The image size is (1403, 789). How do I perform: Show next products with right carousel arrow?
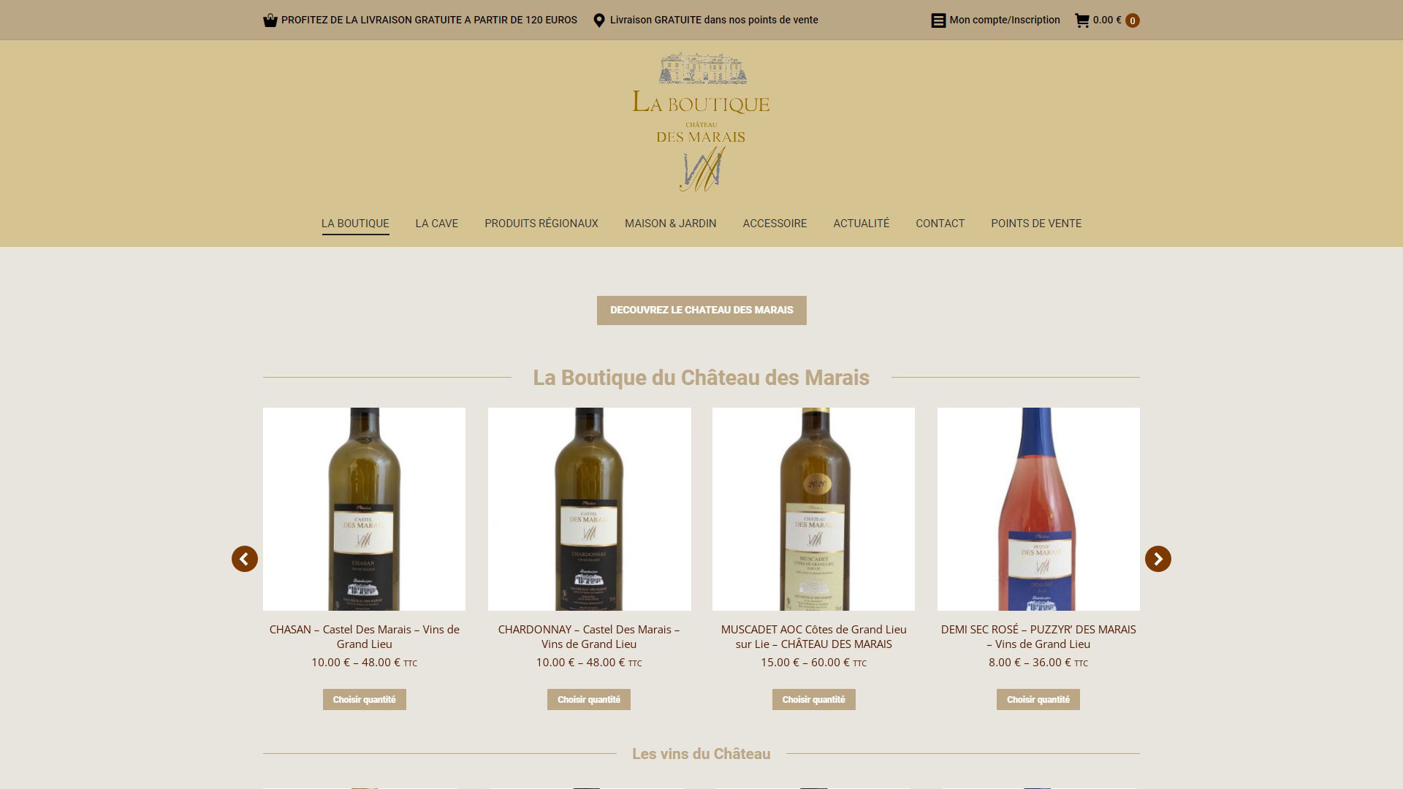[1158, 559]
